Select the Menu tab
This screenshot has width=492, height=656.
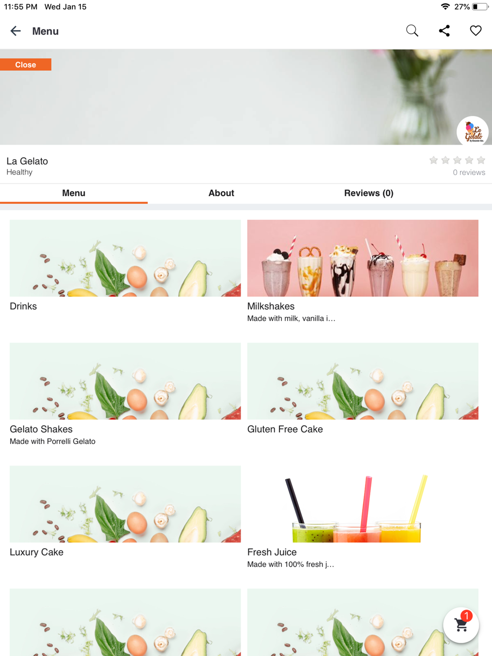click(x=74, y=193)
